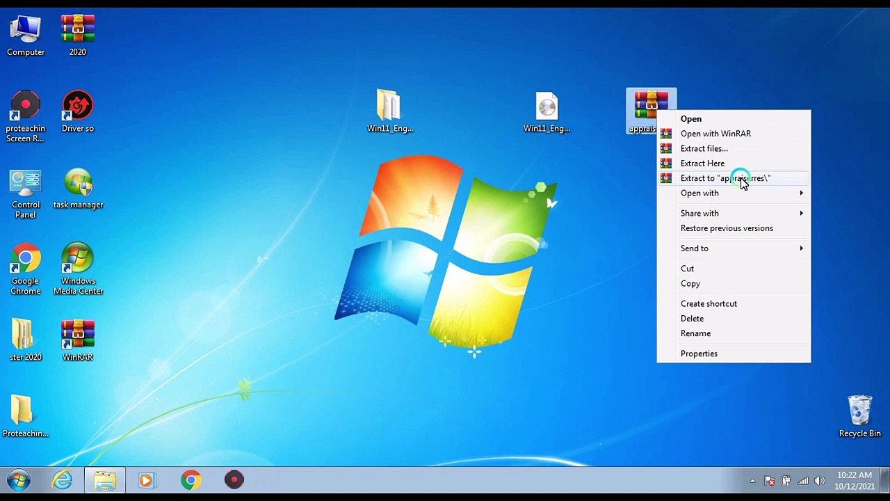Open the Action Center flag icon
The image size is (890, 501).
770,480
